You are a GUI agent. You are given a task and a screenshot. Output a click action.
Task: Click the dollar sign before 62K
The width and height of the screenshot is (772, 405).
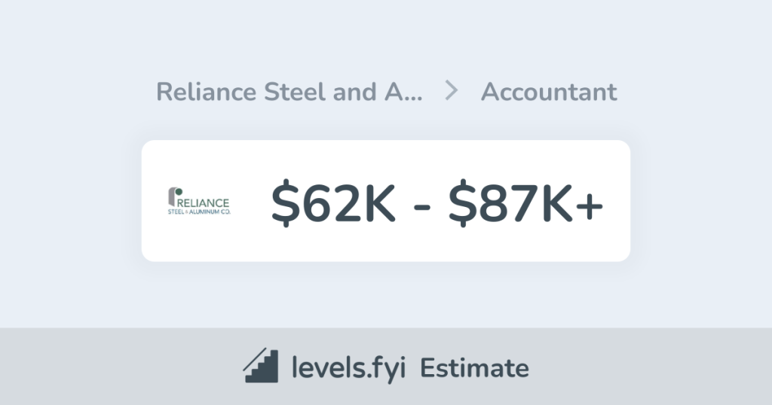pos(284,202)
